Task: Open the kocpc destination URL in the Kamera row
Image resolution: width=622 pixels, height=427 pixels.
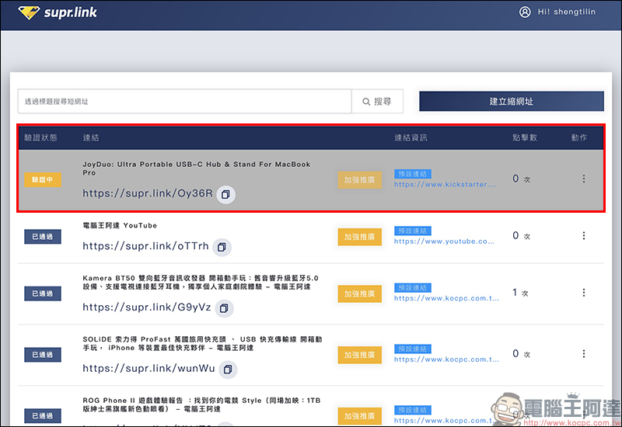Action: point(446,298)
